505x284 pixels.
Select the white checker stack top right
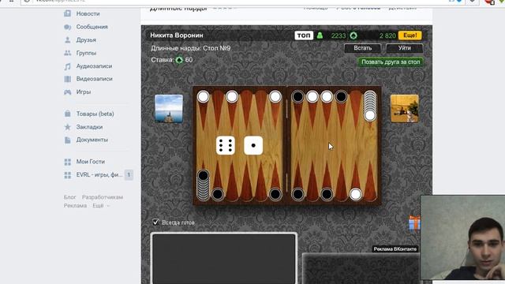pos(370,106)
